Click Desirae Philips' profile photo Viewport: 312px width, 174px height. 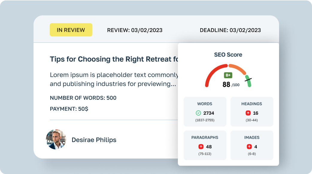(56, 140)
